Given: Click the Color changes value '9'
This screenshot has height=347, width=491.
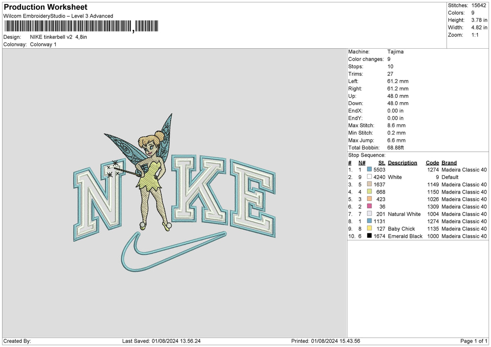Looking at the screenshot, I should (389, 59).
